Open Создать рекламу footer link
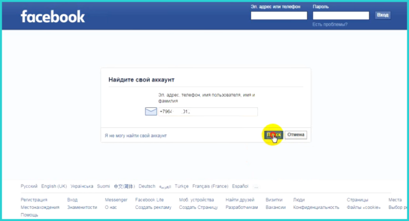This screenshot has height=221, width=409. click(153, 208)
